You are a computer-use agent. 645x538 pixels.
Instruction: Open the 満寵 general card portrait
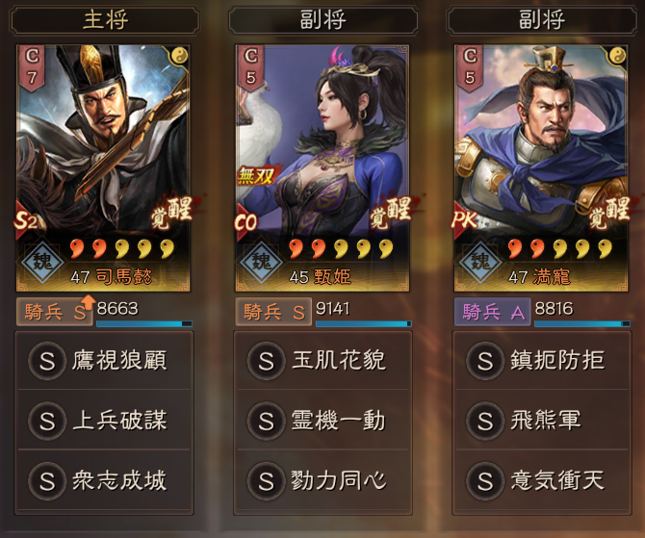pos(541,168)
